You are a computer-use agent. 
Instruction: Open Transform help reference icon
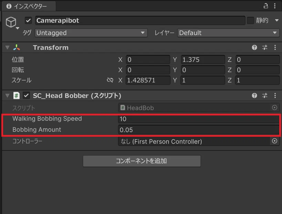tap(254, 47)
